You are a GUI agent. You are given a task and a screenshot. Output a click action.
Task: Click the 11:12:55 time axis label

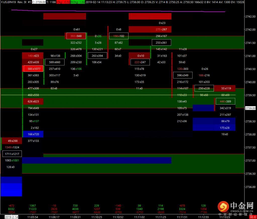(203, 217)
